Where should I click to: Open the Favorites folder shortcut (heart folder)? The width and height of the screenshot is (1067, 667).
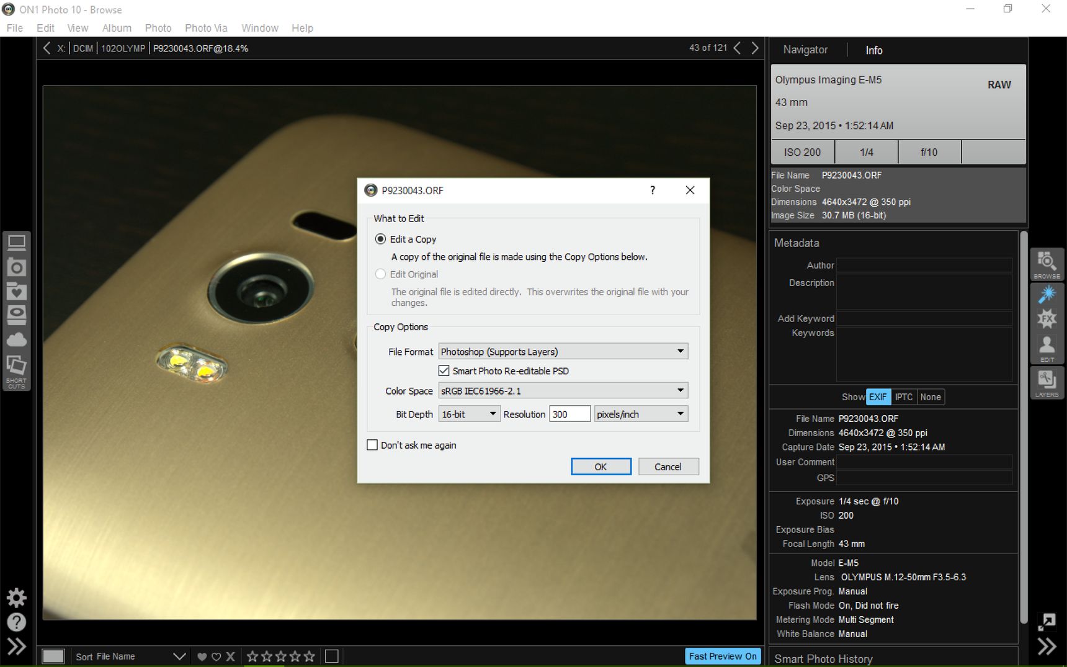[16, 292]
